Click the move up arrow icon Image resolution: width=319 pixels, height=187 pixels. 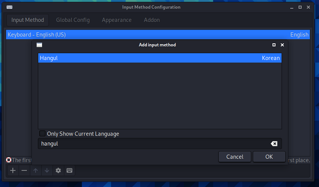pyautogui.click(x=36, y=171)
